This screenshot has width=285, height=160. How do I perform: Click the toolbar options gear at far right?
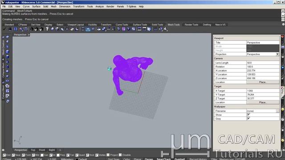coord(283,24)
